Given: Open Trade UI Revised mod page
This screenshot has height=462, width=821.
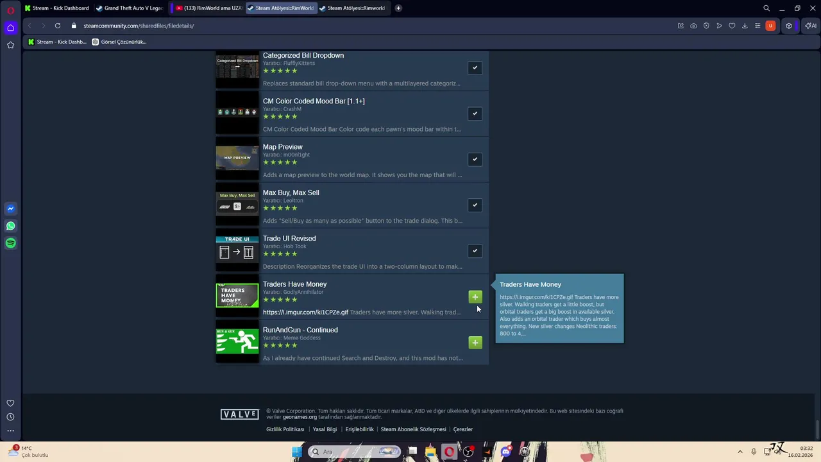Looking at the screenshot, I should click(289, 239).
